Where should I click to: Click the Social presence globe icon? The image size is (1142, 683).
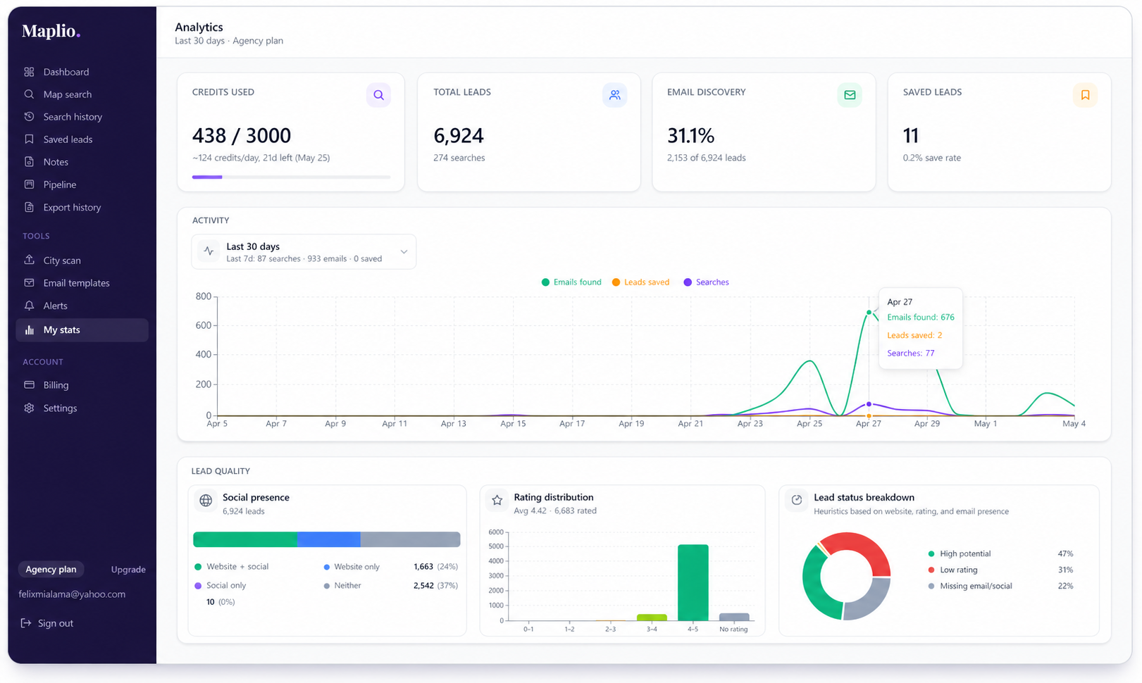206,501
